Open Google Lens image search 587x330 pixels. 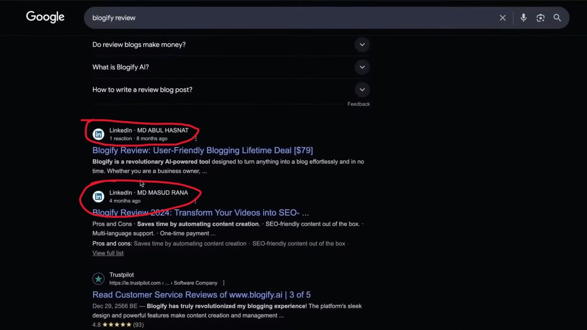(x=541, y=18)
